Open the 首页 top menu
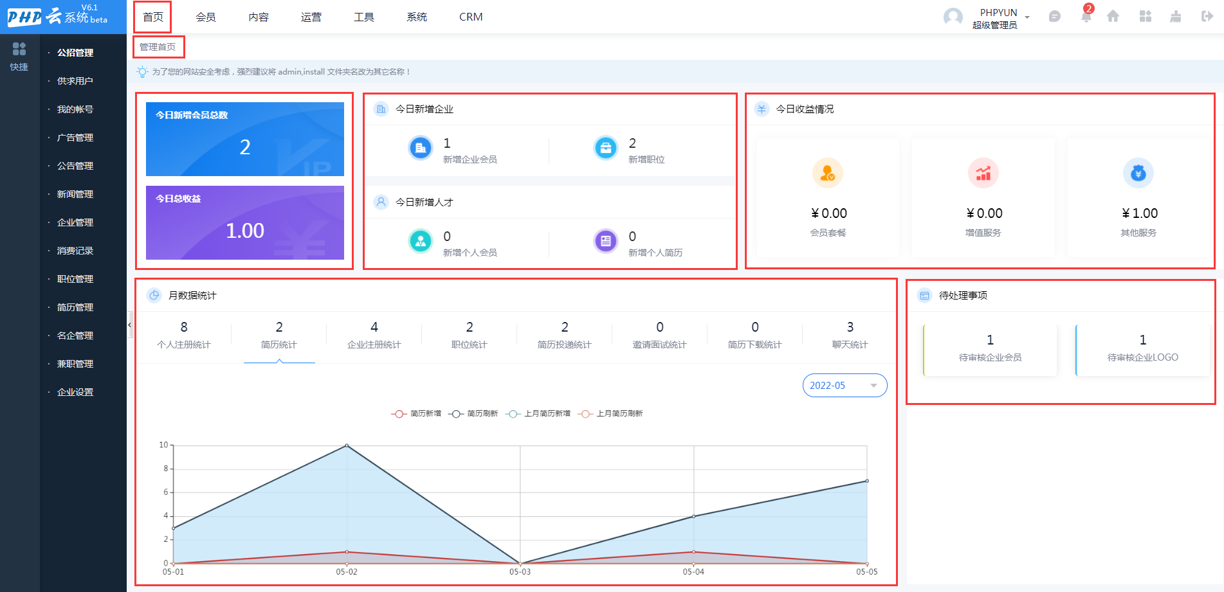This screenshot has width=1224, height=592. [153, 17]
